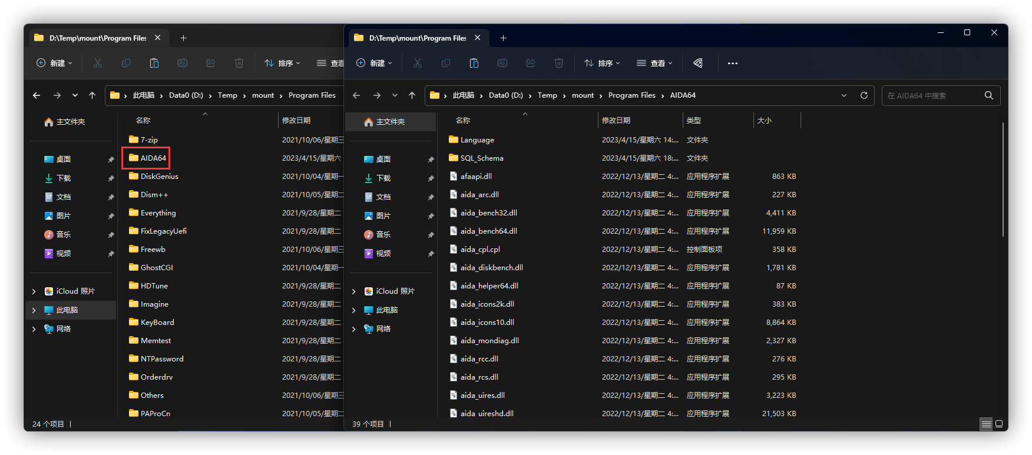
Task: Click the Cut scissors icon in the AIDA64 window toolbar
Action: point(418,63)
